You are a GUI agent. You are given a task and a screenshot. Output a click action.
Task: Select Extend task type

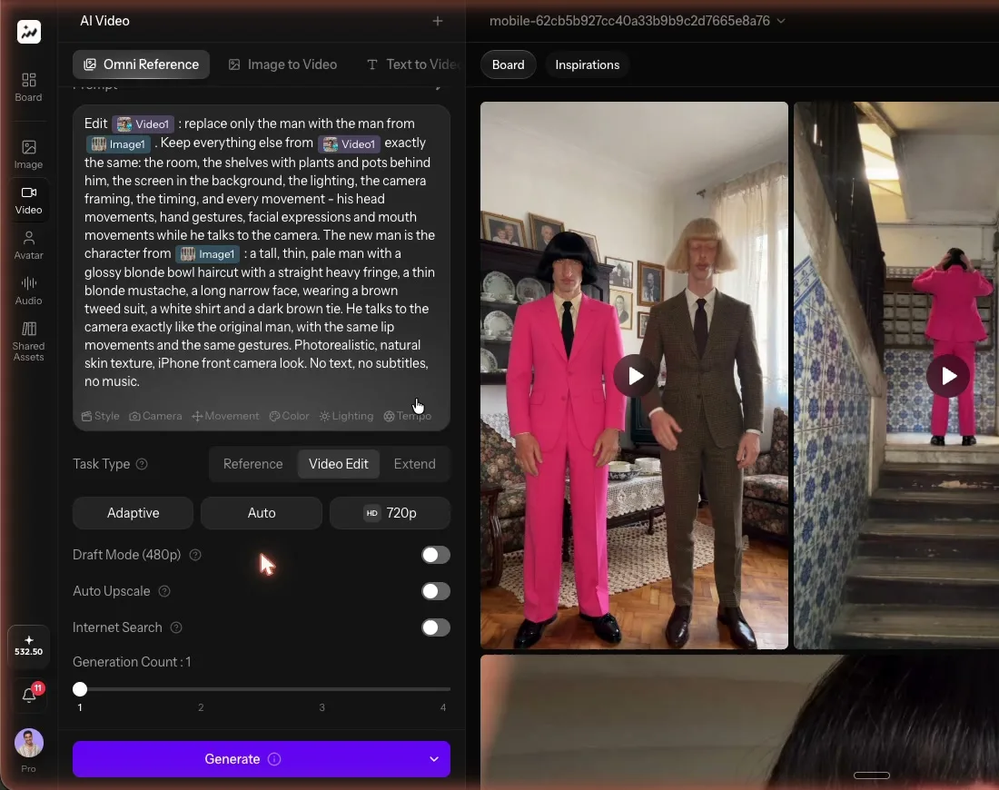tap(415, 464)
